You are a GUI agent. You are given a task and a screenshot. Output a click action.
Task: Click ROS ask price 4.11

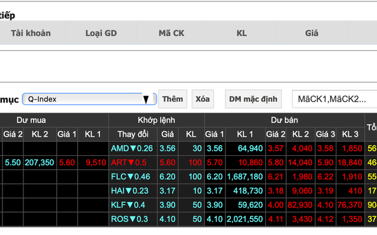point(276,219)
